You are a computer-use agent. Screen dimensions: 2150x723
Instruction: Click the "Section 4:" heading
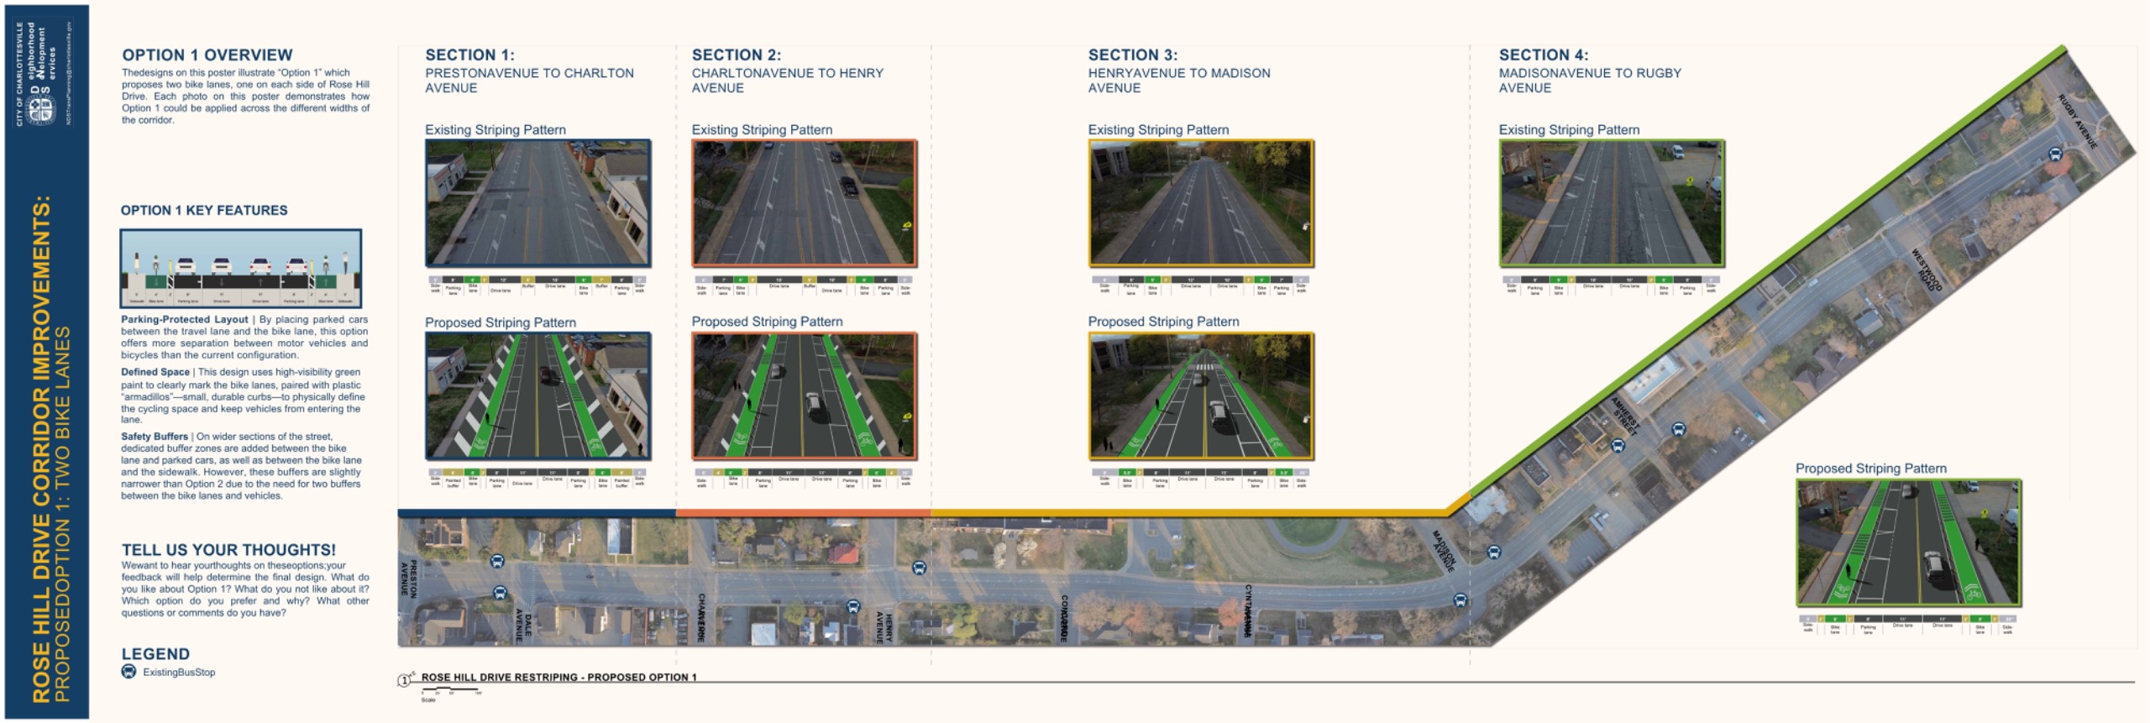click(1543, 55)
